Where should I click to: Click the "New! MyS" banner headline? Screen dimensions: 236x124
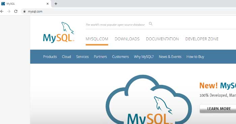click(218, 86)
